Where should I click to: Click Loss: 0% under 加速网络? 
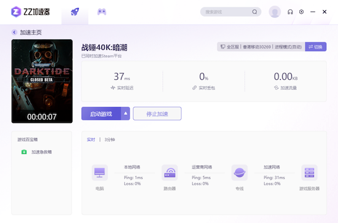pos(272,184)
